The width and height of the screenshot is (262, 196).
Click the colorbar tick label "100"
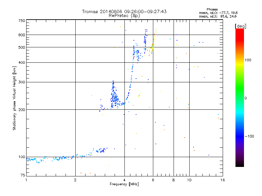tap(248, 60)
